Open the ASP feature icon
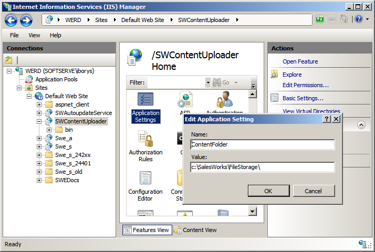Viewport: 375px width, 252px height. [x=185, y=99]
